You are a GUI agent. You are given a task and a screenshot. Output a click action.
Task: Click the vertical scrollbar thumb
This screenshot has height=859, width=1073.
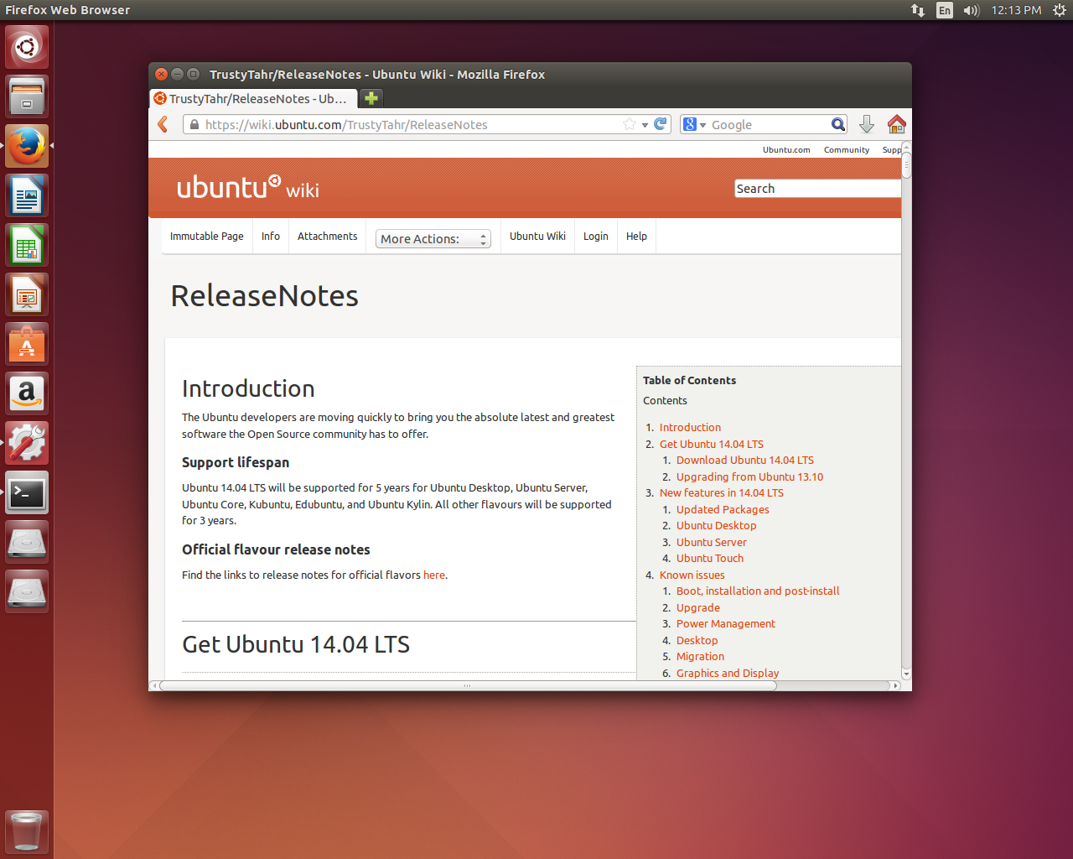pos(906,164)
